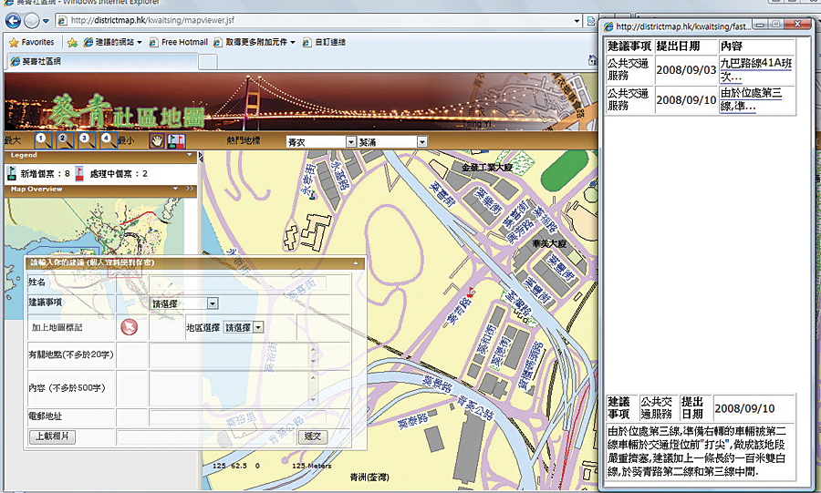
Task: Collapse the suggestion form panel
Action: coord(357,263)
